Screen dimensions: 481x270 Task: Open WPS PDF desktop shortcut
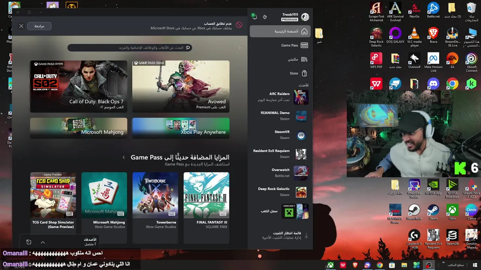tap(376, 61)
